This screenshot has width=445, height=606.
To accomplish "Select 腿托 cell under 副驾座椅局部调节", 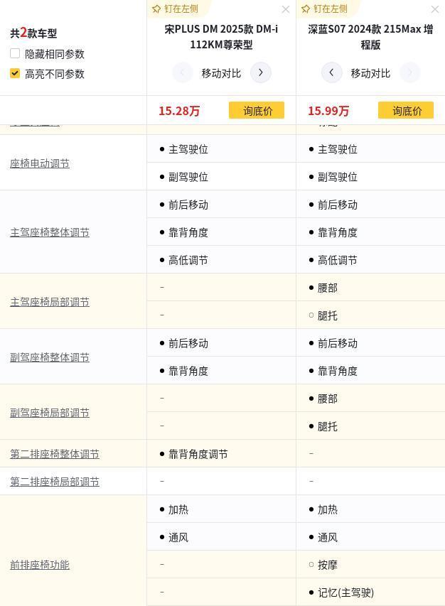I will pyautogui.click(x=371, y=426).
